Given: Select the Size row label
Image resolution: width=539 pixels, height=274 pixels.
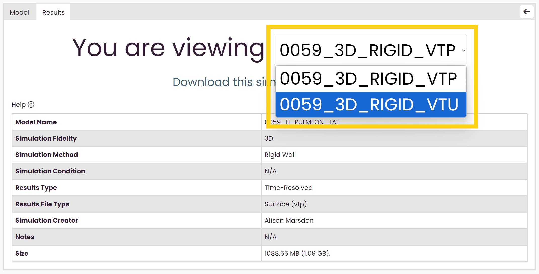Looking at the screenshot, I should click(22, 253).
